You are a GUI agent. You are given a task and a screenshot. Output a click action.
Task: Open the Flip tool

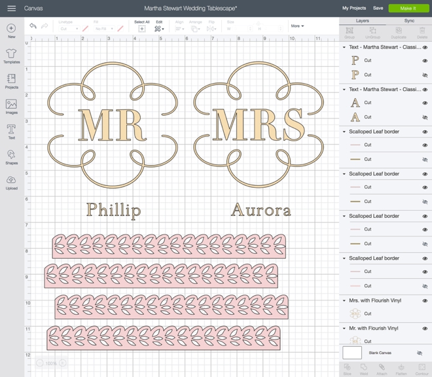(211, 29)
